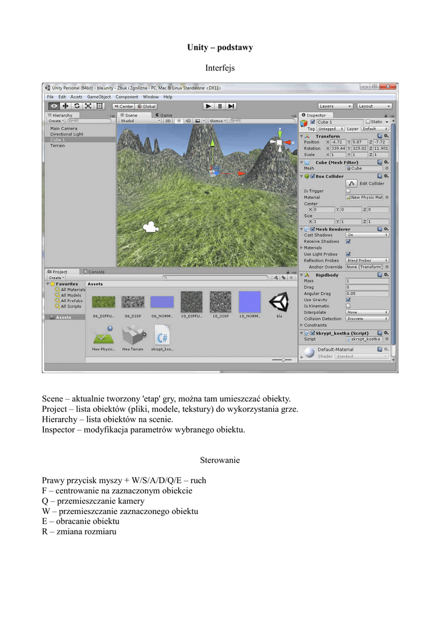Switch to the Console tab
The width and height of the screenshot is (440, 623).
[95, 272]
